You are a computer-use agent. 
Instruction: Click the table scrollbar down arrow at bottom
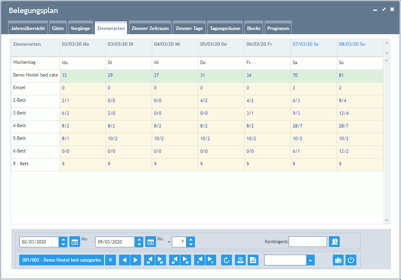pyautogui.click(x=386, y=220)
